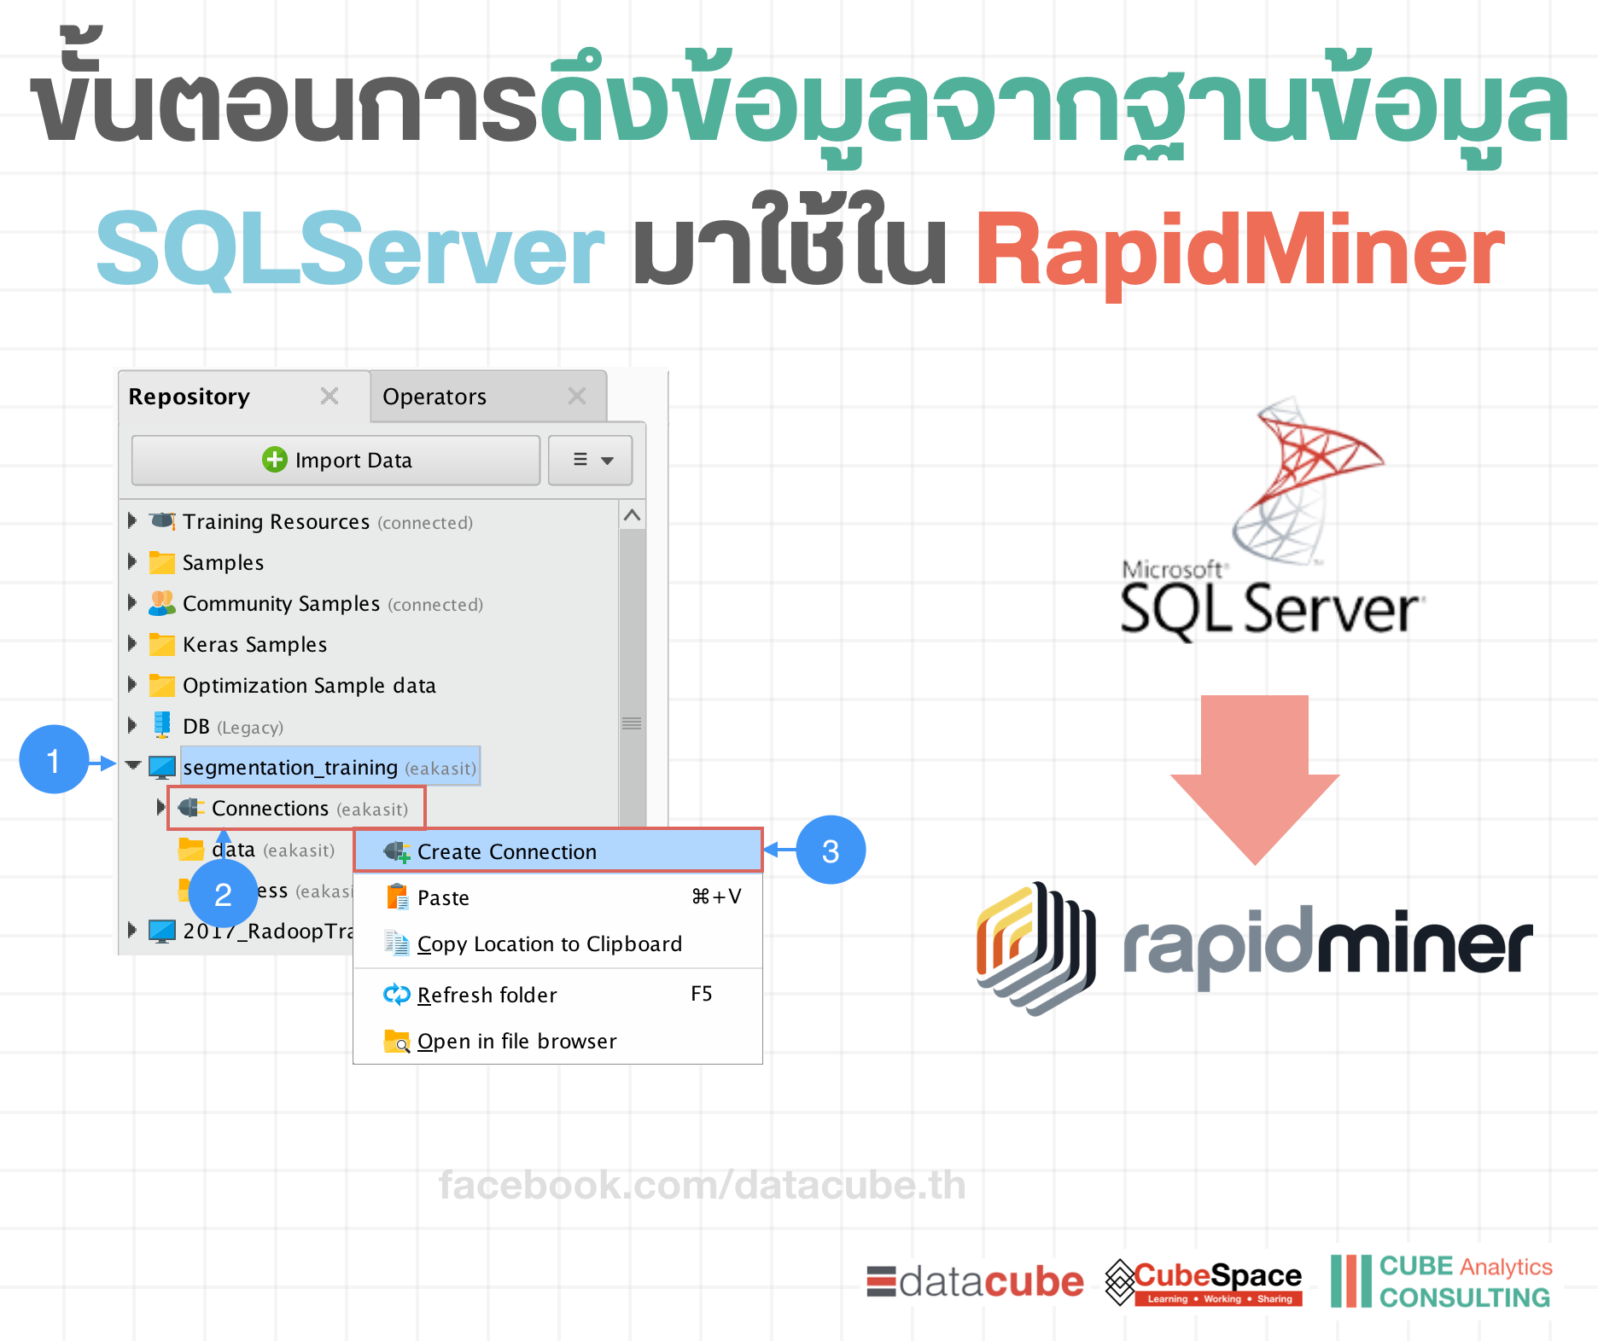Collapse the segmentation_training repository
Viewport: 1598px width, 1341px height.
tap(133, 765)
